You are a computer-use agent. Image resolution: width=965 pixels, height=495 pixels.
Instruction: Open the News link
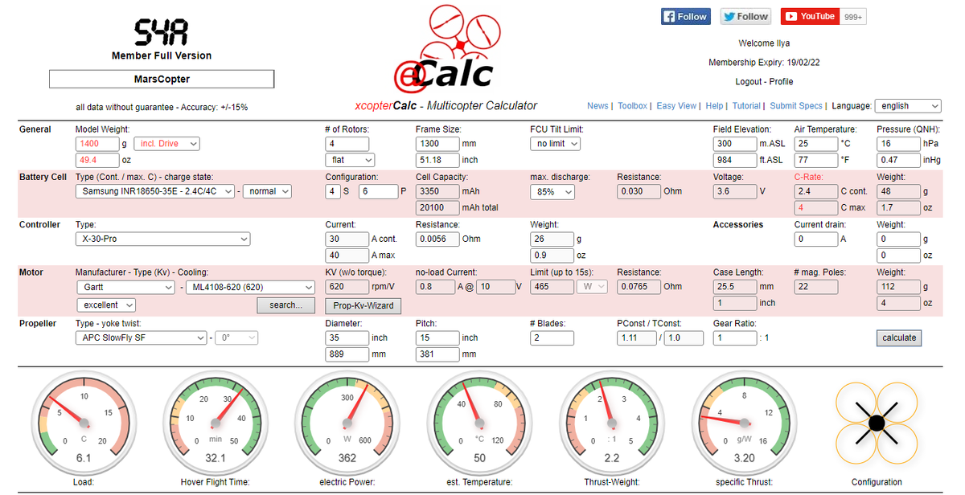click(597, 106)
